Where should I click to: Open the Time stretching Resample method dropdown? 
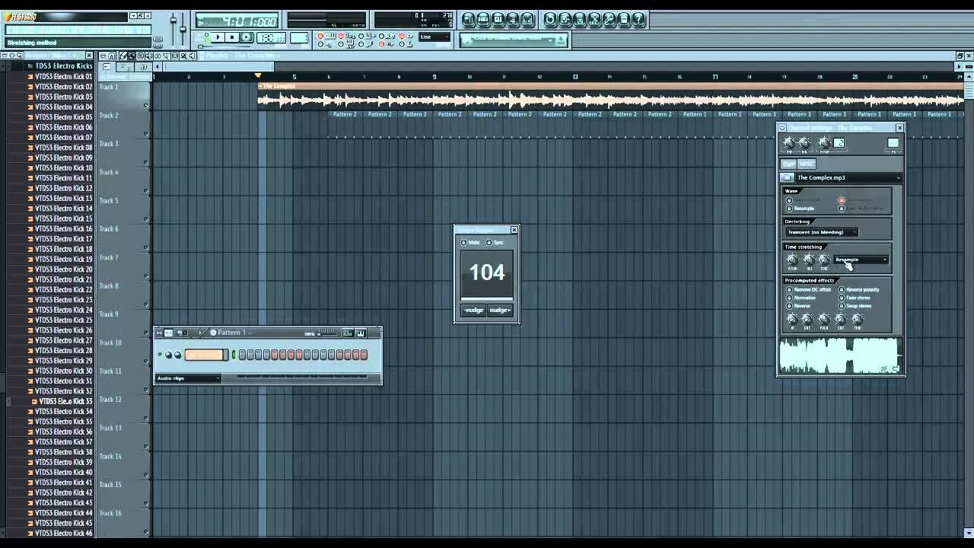point(861,260)
